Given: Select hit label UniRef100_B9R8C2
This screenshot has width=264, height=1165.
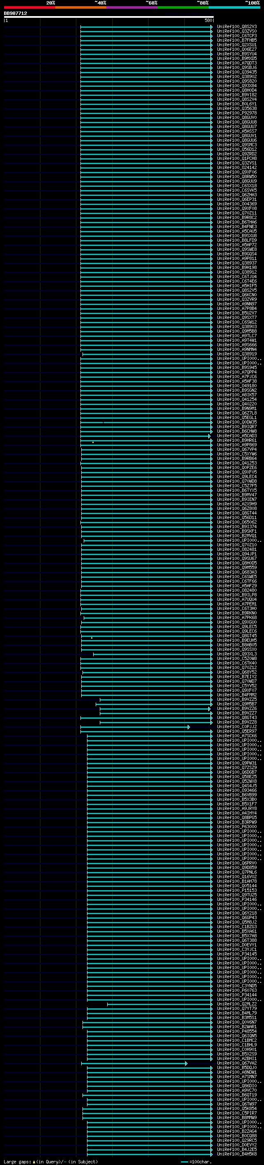Looking at the screenshot, I should tap(237, 217).
